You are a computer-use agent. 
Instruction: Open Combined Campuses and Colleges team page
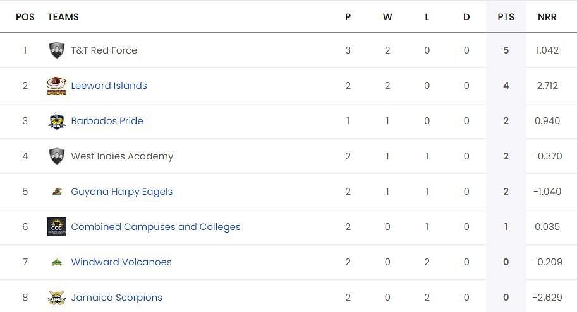(155, 227)
